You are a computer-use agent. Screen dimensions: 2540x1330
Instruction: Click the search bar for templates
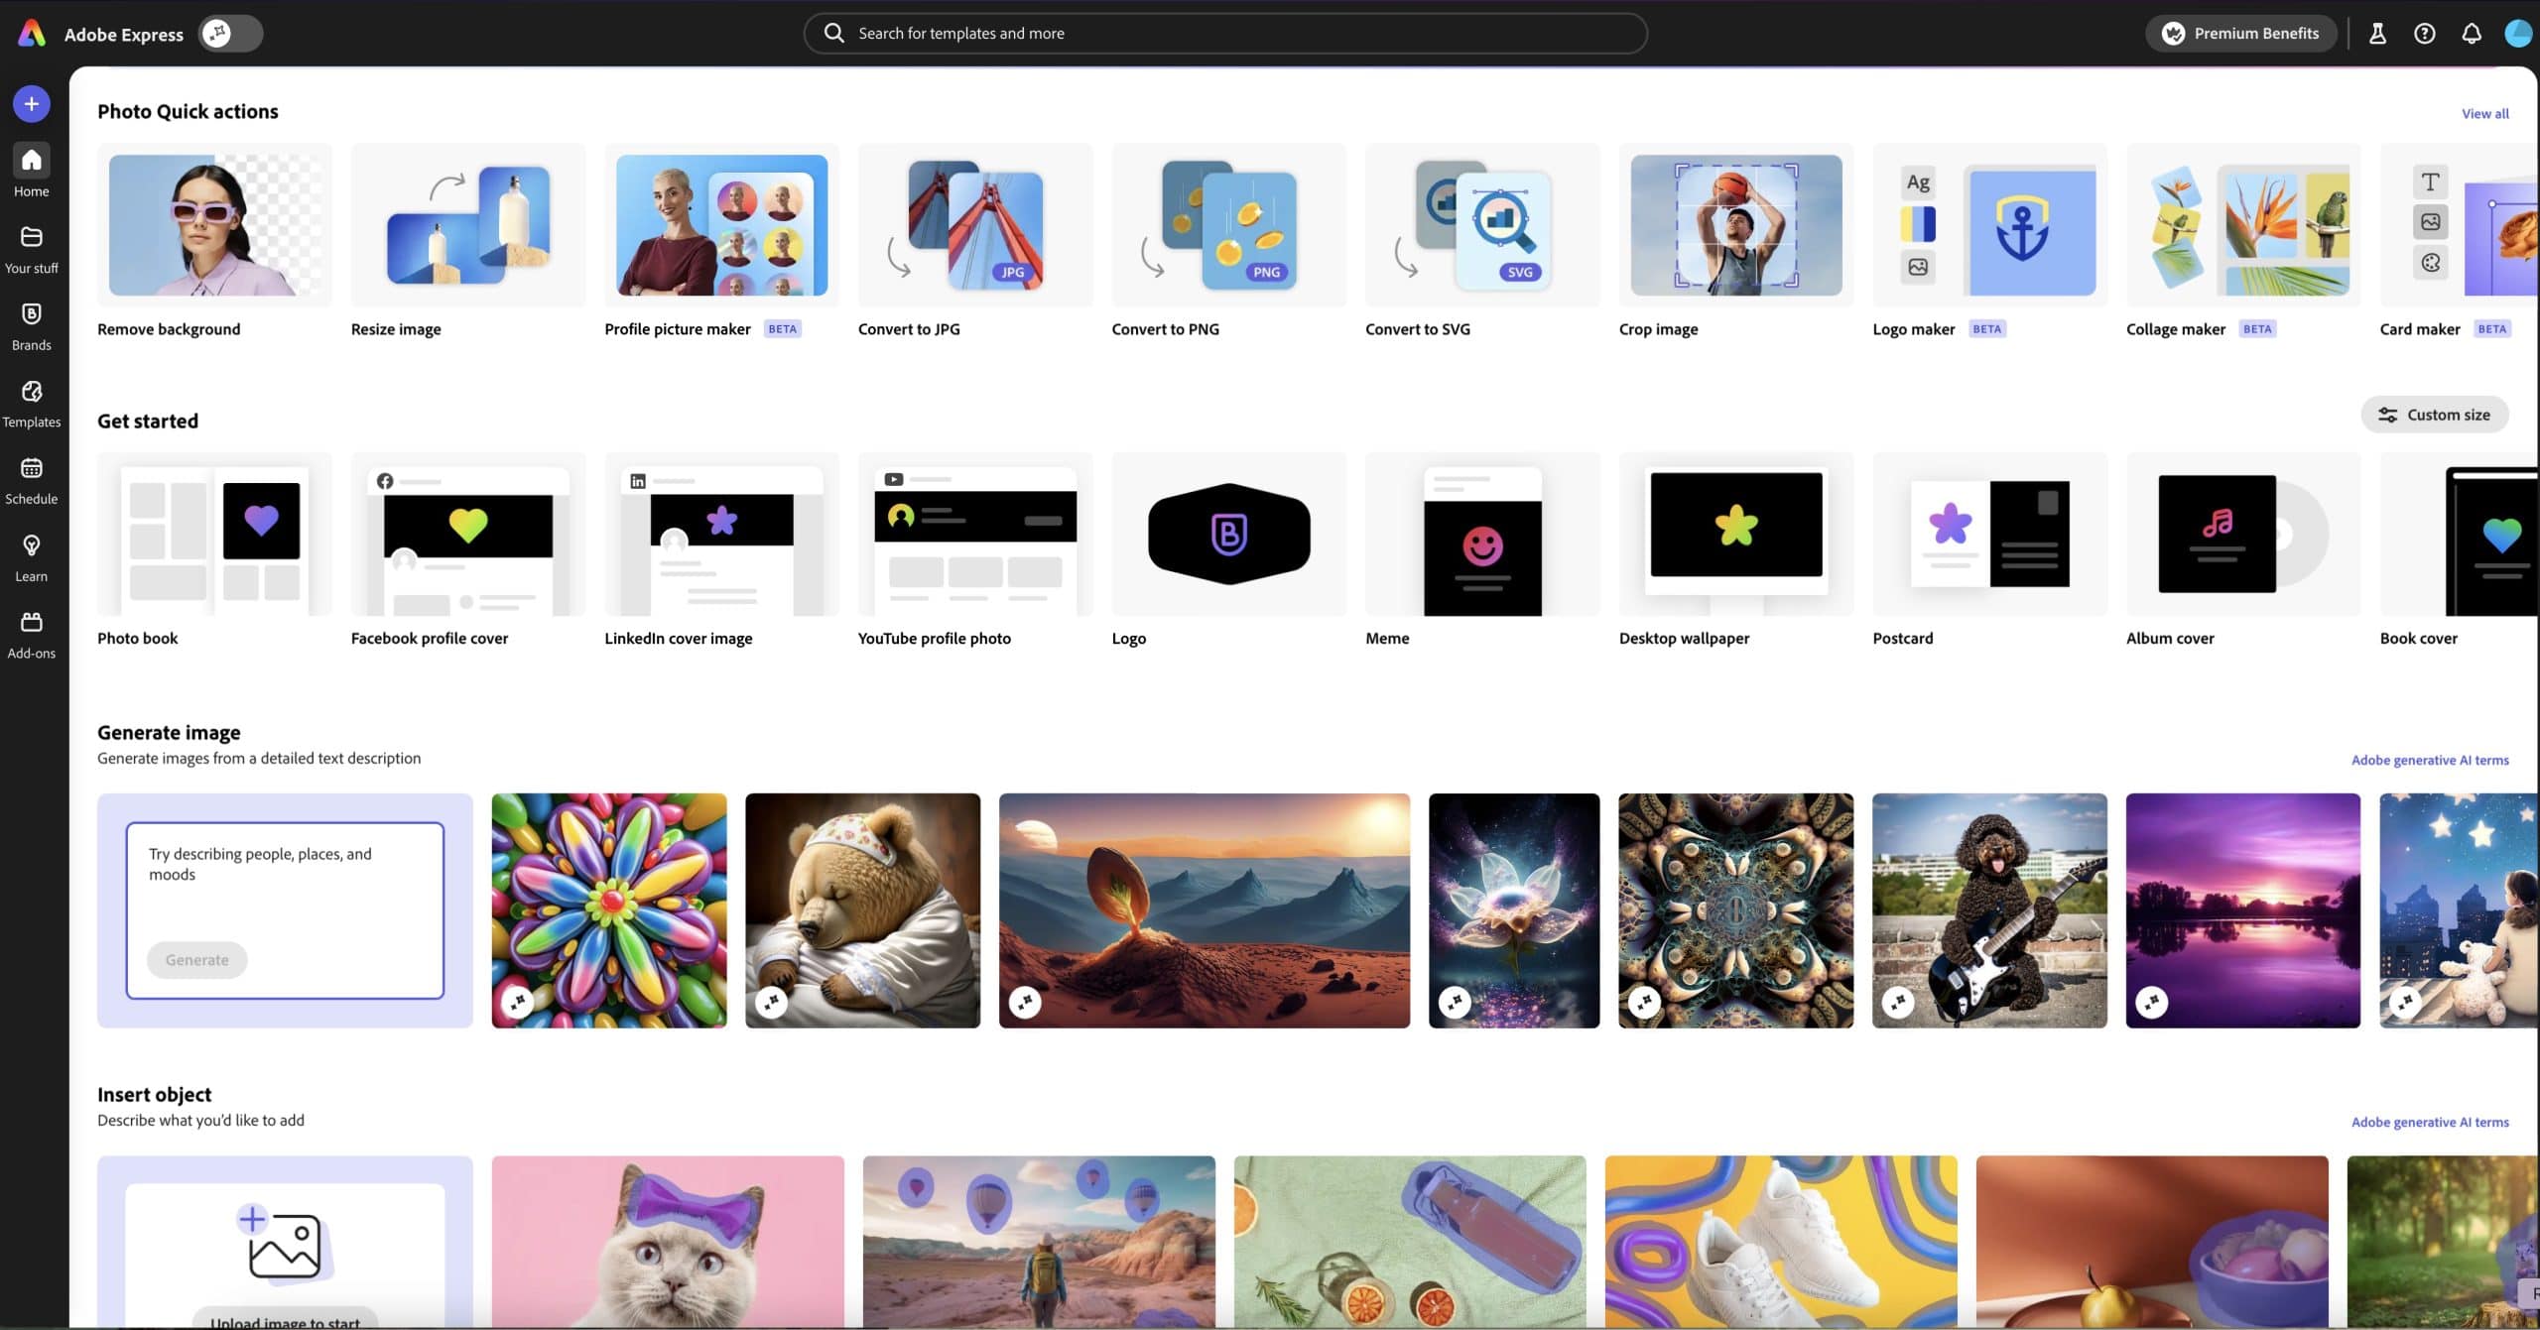coord(1225,33)
